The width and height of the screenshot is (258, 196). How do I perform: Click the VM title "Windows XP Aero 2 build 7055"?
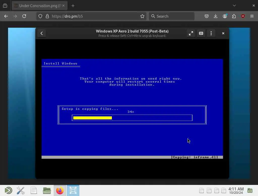pyautogui.click(x=132, y=31)
